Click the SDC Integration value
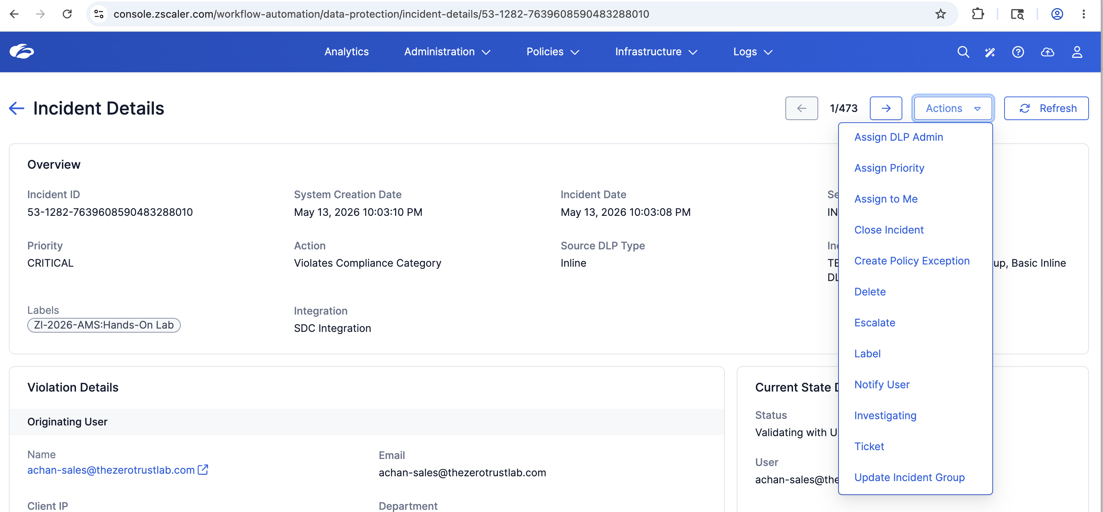Viewport: 1103px width, 512px height. pyautogui.click(x=332, y=328)
